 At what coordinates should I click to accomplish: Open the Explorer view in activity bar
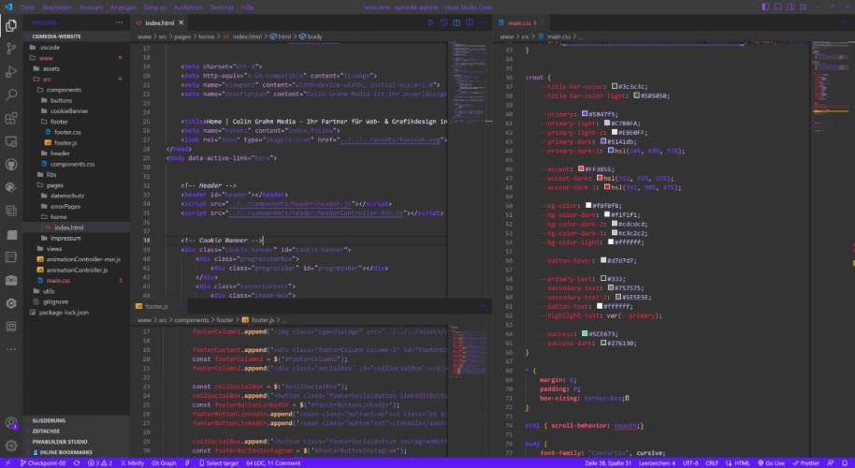click(11, 25)
